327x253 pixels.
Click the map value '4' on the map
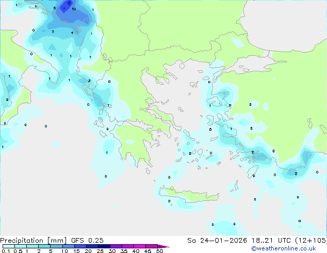[72, 33]
